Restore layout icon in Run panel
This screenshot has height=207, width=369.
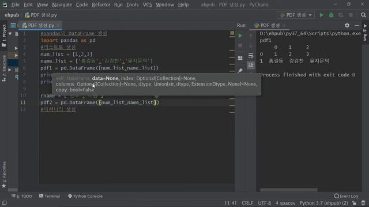click(240, 58)
